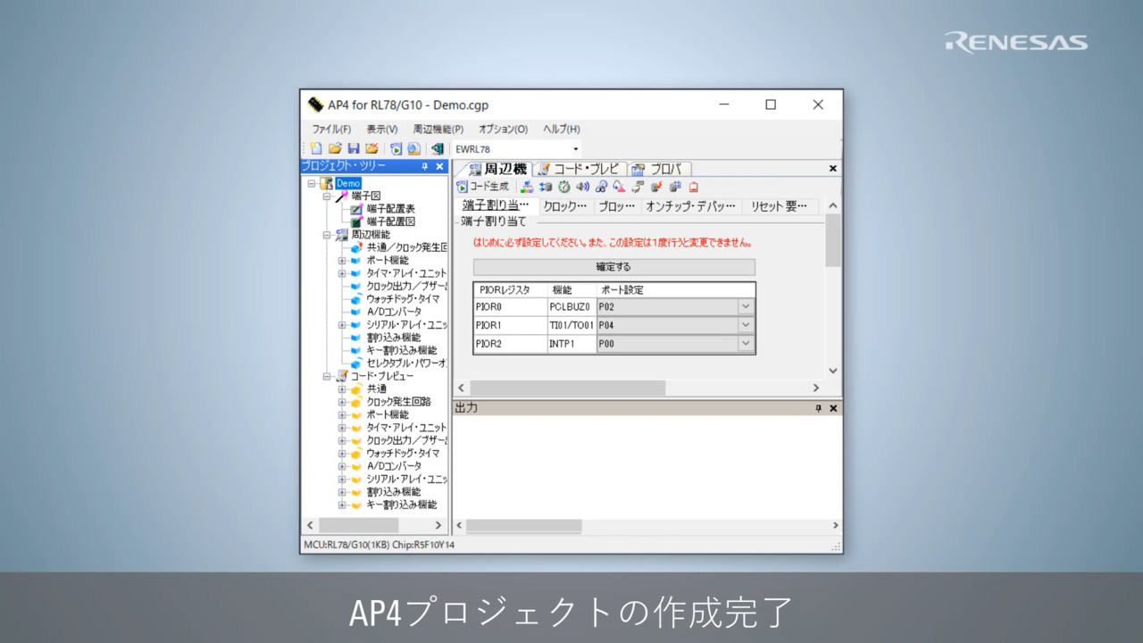Click the globe report icon in the top toolbar
This screenshot has width=1143, height=643.
coord(413,149)
